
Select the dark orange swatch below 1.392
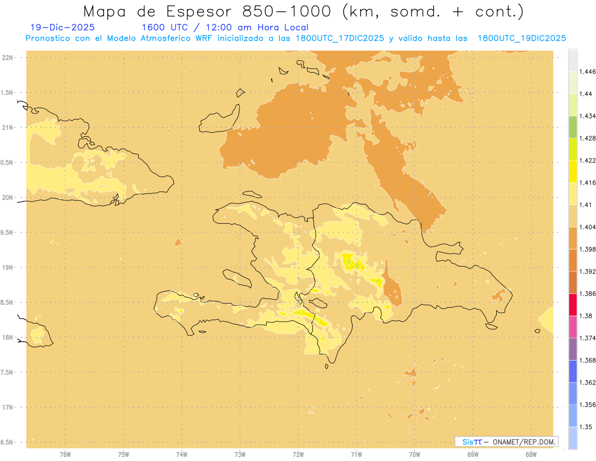pos(573,282)
